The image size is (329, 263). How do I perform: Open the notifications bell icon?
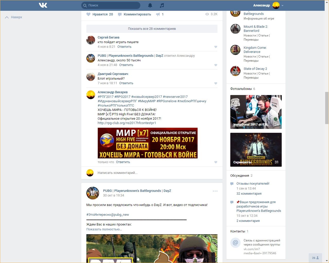tap(150, 5)
